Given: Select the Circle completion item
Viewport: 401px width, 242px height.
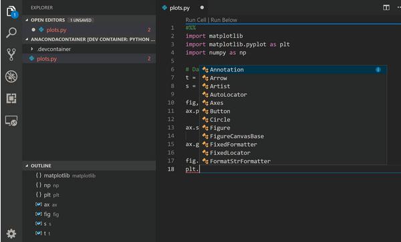Looking at the screenshot, I should (x=293, y=120).
